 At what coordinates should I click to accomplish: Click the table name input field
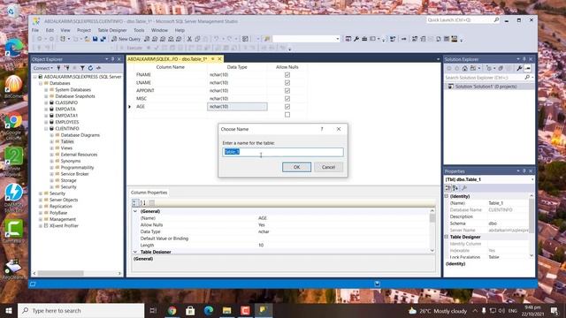[283, 152]
